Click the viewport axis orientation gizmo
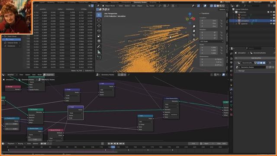This screenshot has width=277, height=156. tap(190, 18)
